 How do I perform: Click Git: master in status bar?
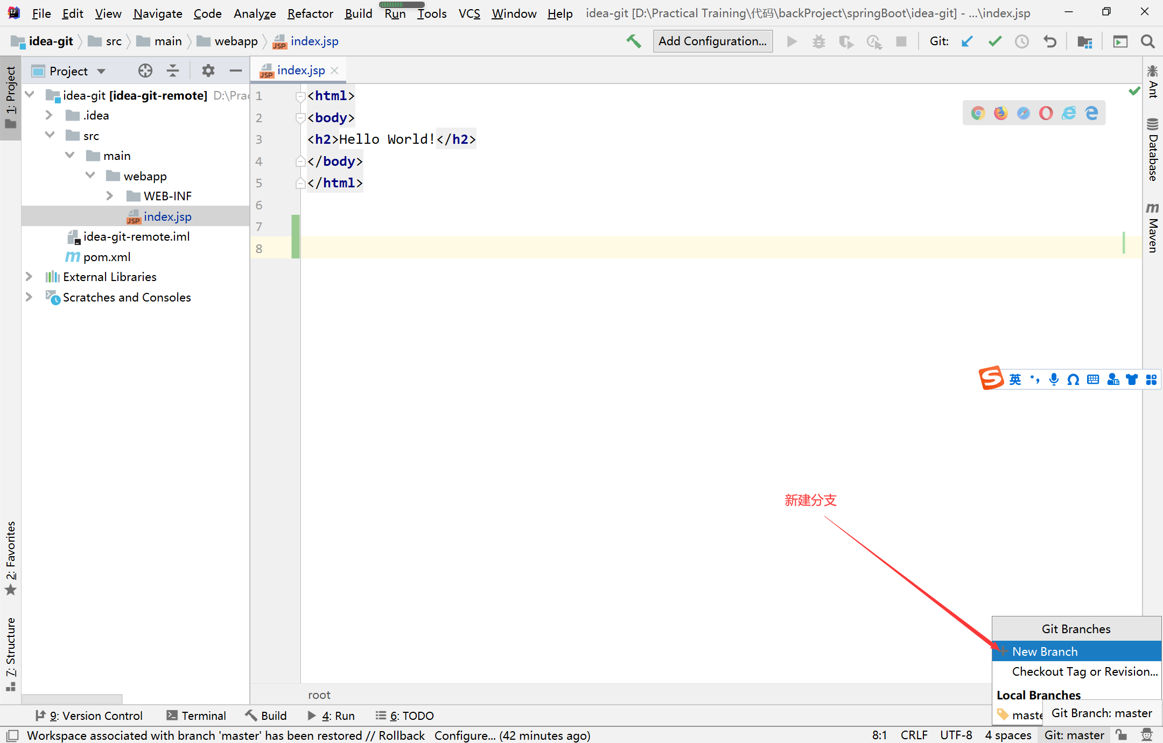(1074, 735)
